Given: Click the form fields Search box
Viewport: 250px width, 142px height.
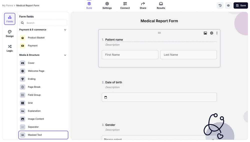Looking at the screenshot, I should (x=45, y=23).
